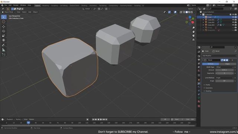Select the Add Cube tool

[4, 55]
